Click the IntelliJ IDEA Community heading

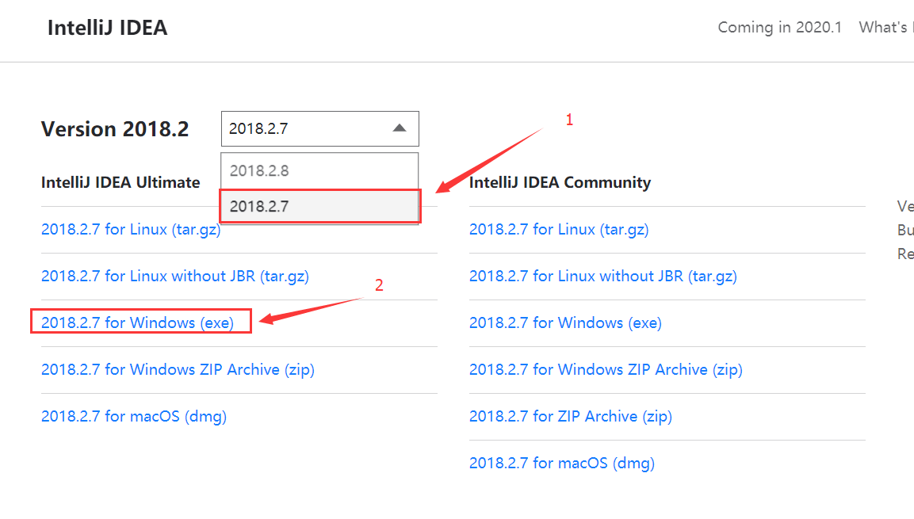click(560, 182)
